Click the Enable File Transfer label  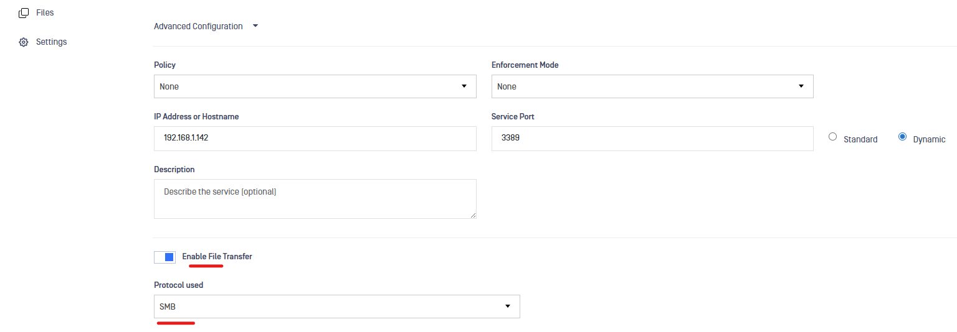pos(217,256)
